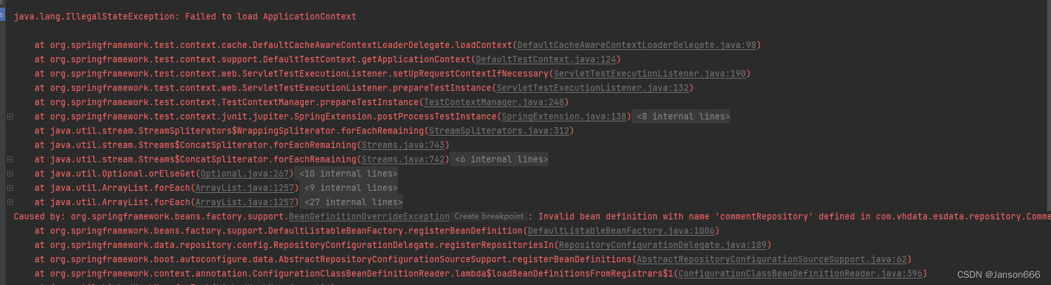Click gutter plus icon beside Optional.orElseGet line
This screenshot has width=1051, height=285.
10,174
